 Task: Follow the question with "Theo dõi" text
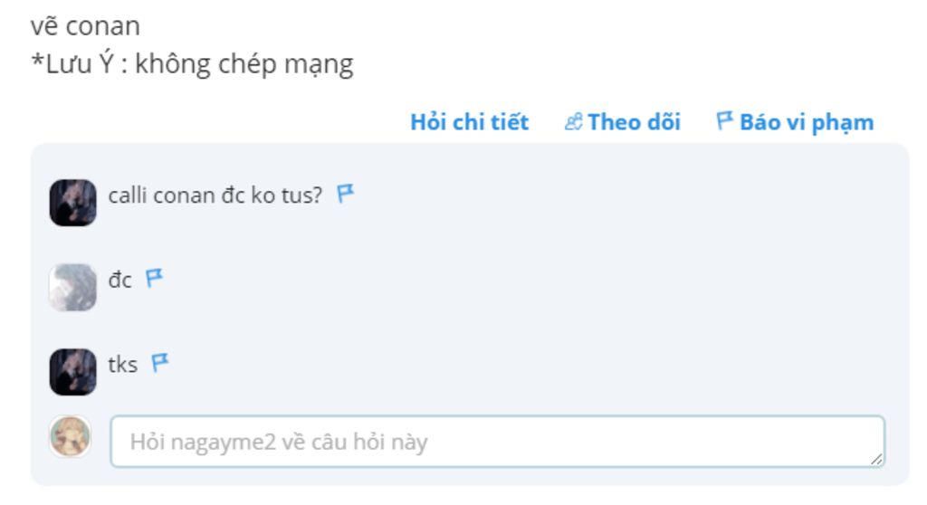point(634,122)
